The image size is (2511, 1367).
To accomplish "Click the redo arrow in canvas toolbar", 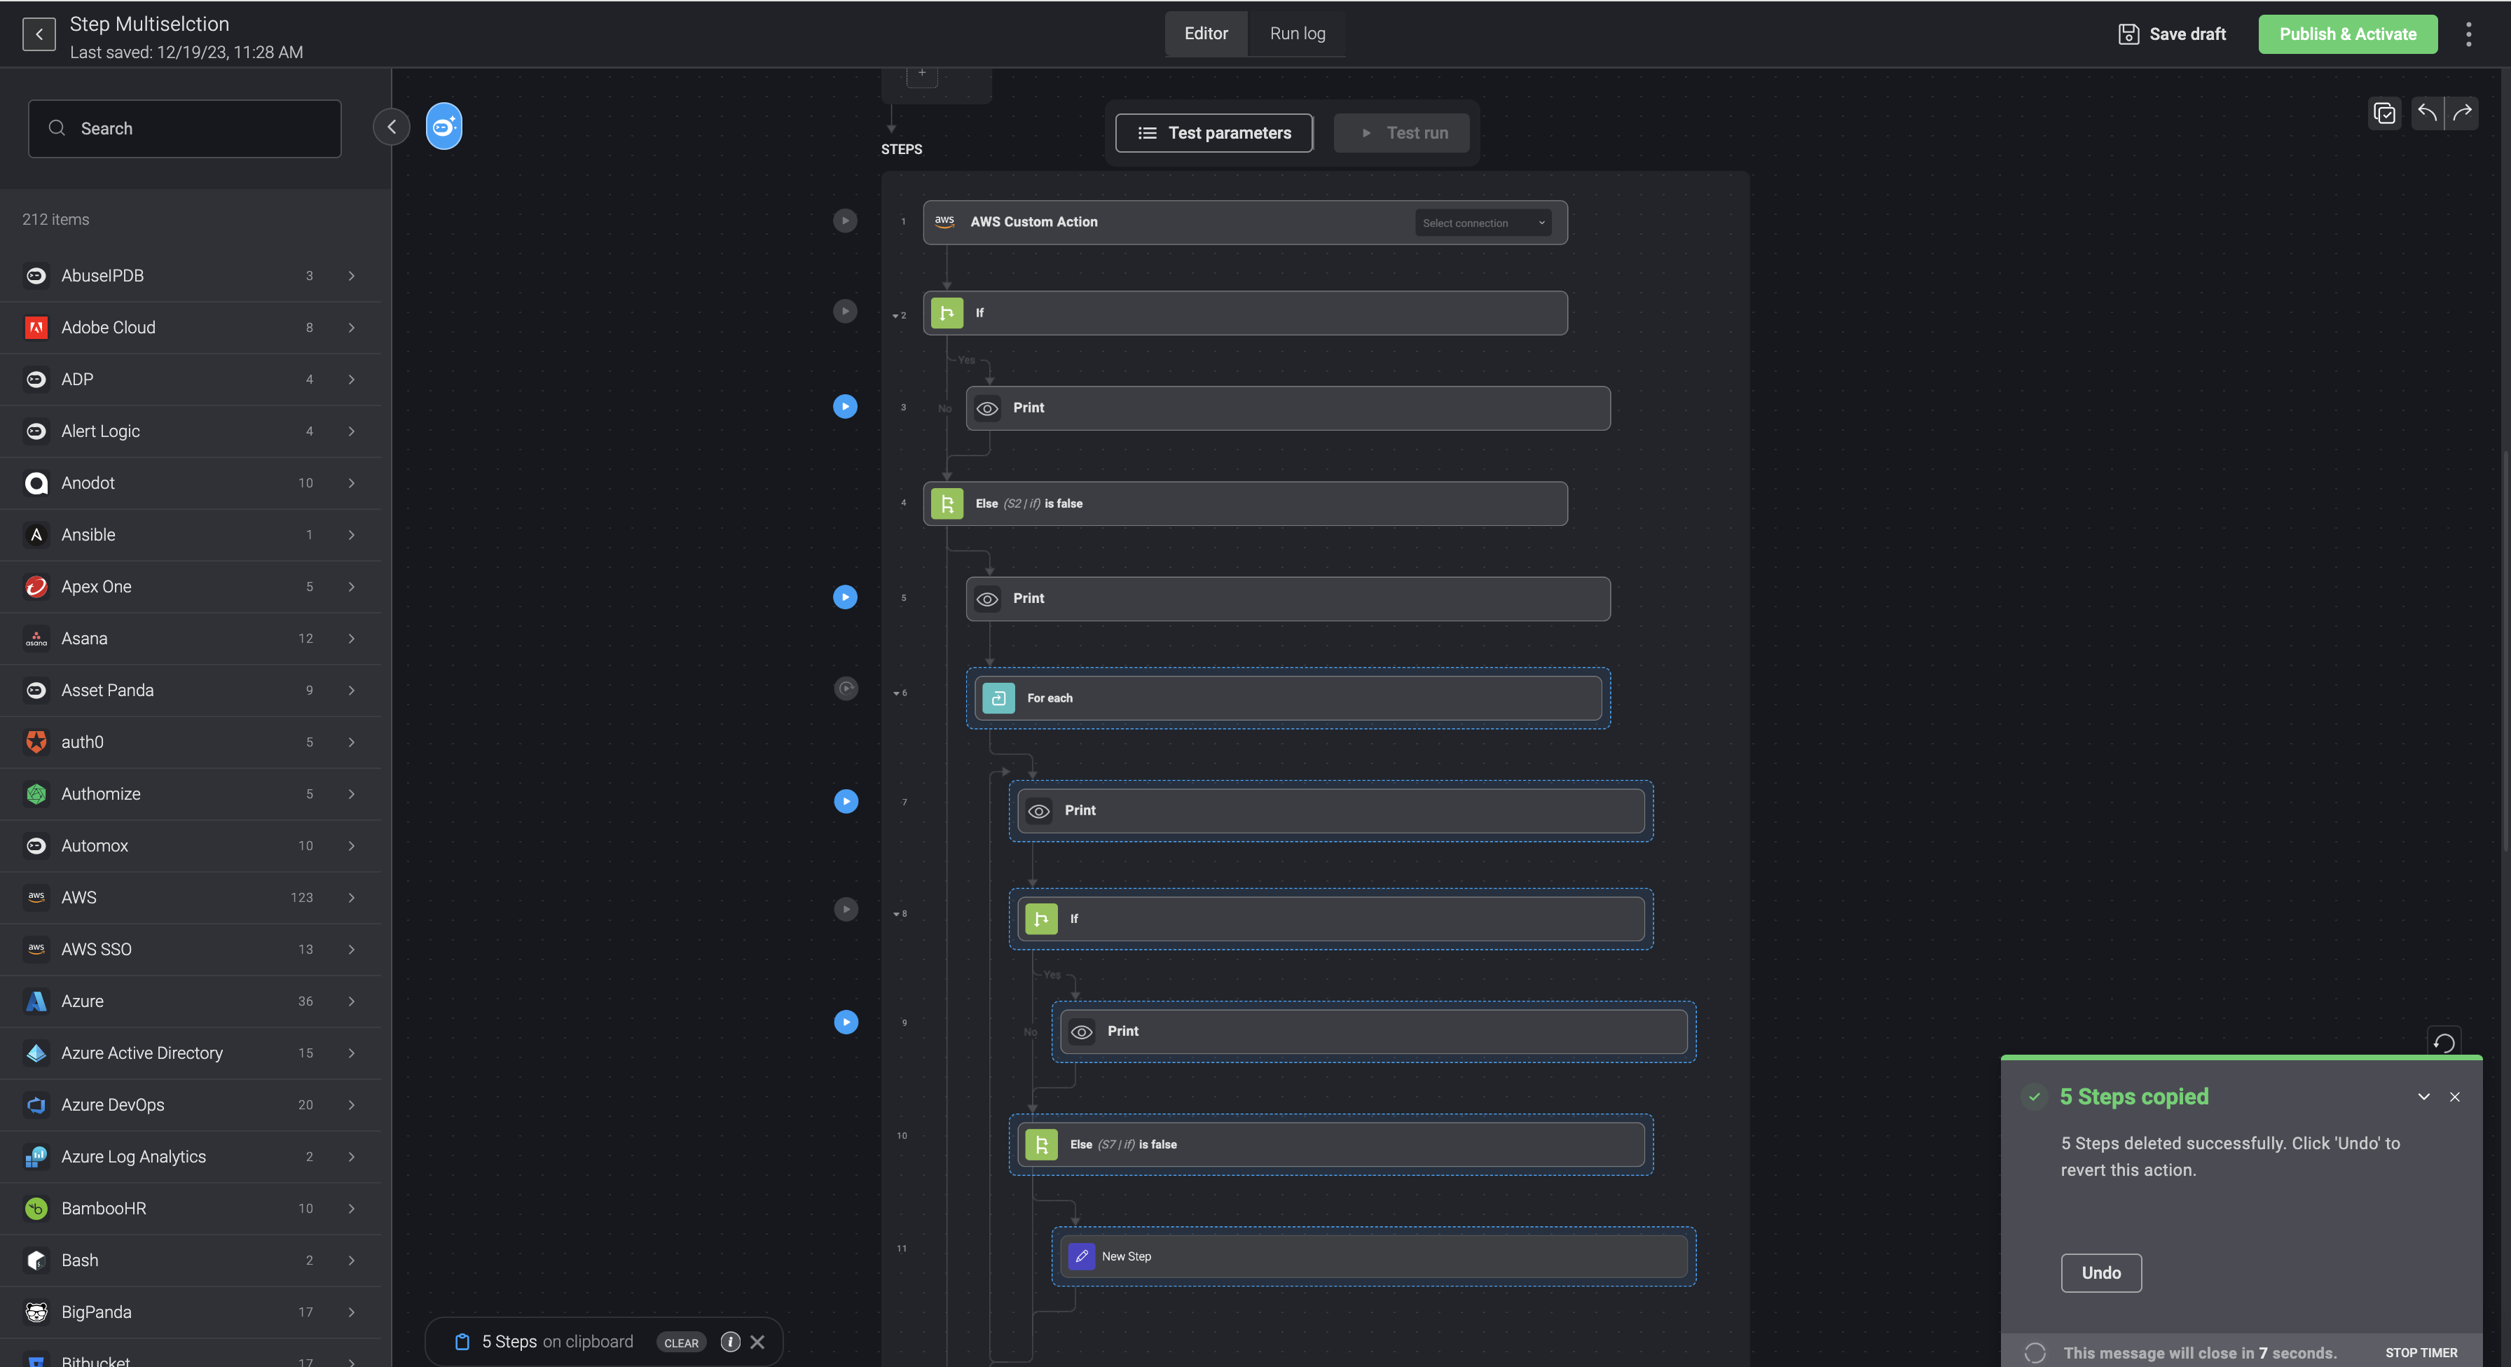I will coord(2462,113).
